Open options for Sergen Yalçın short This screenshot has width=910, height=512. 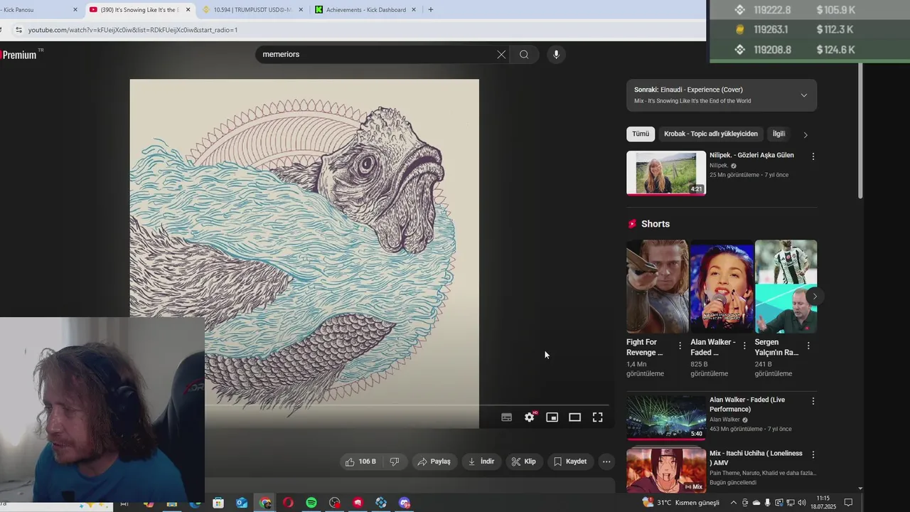tap(808, 346)
